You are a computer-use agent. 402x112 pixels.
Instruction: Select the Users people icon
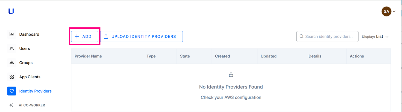(12, 48)
